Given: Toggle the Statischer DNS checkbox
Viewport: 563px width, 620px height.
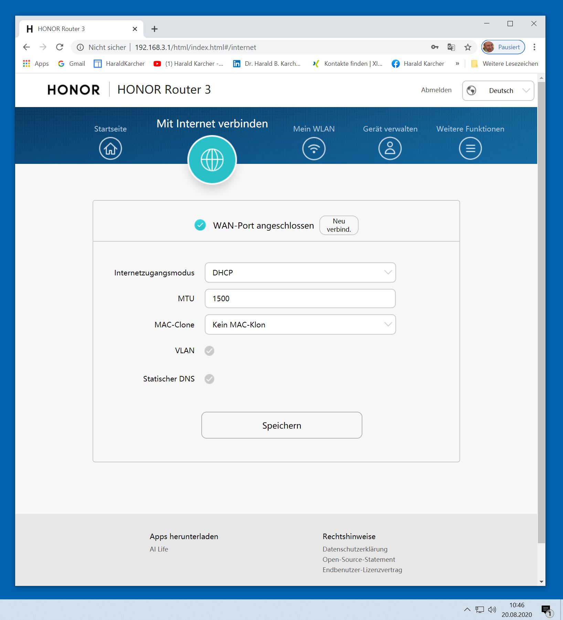Looking at the screenshot, I should (x=209, y=379).
